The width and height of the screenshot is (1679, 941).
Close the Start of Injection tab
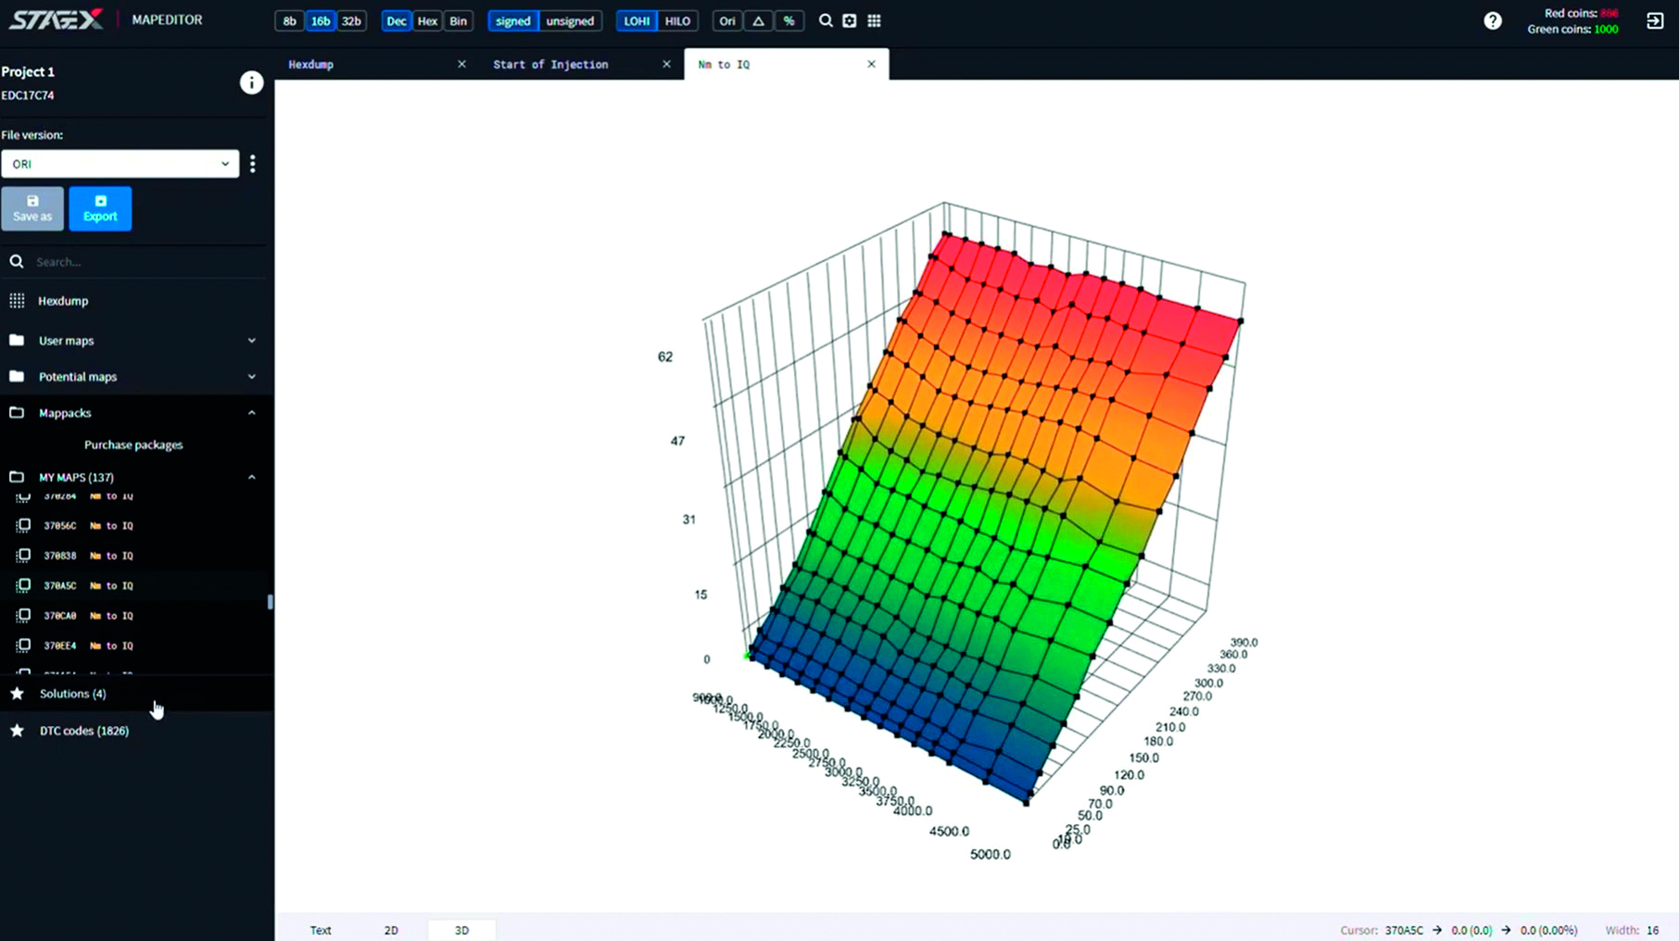coord(666,64)
